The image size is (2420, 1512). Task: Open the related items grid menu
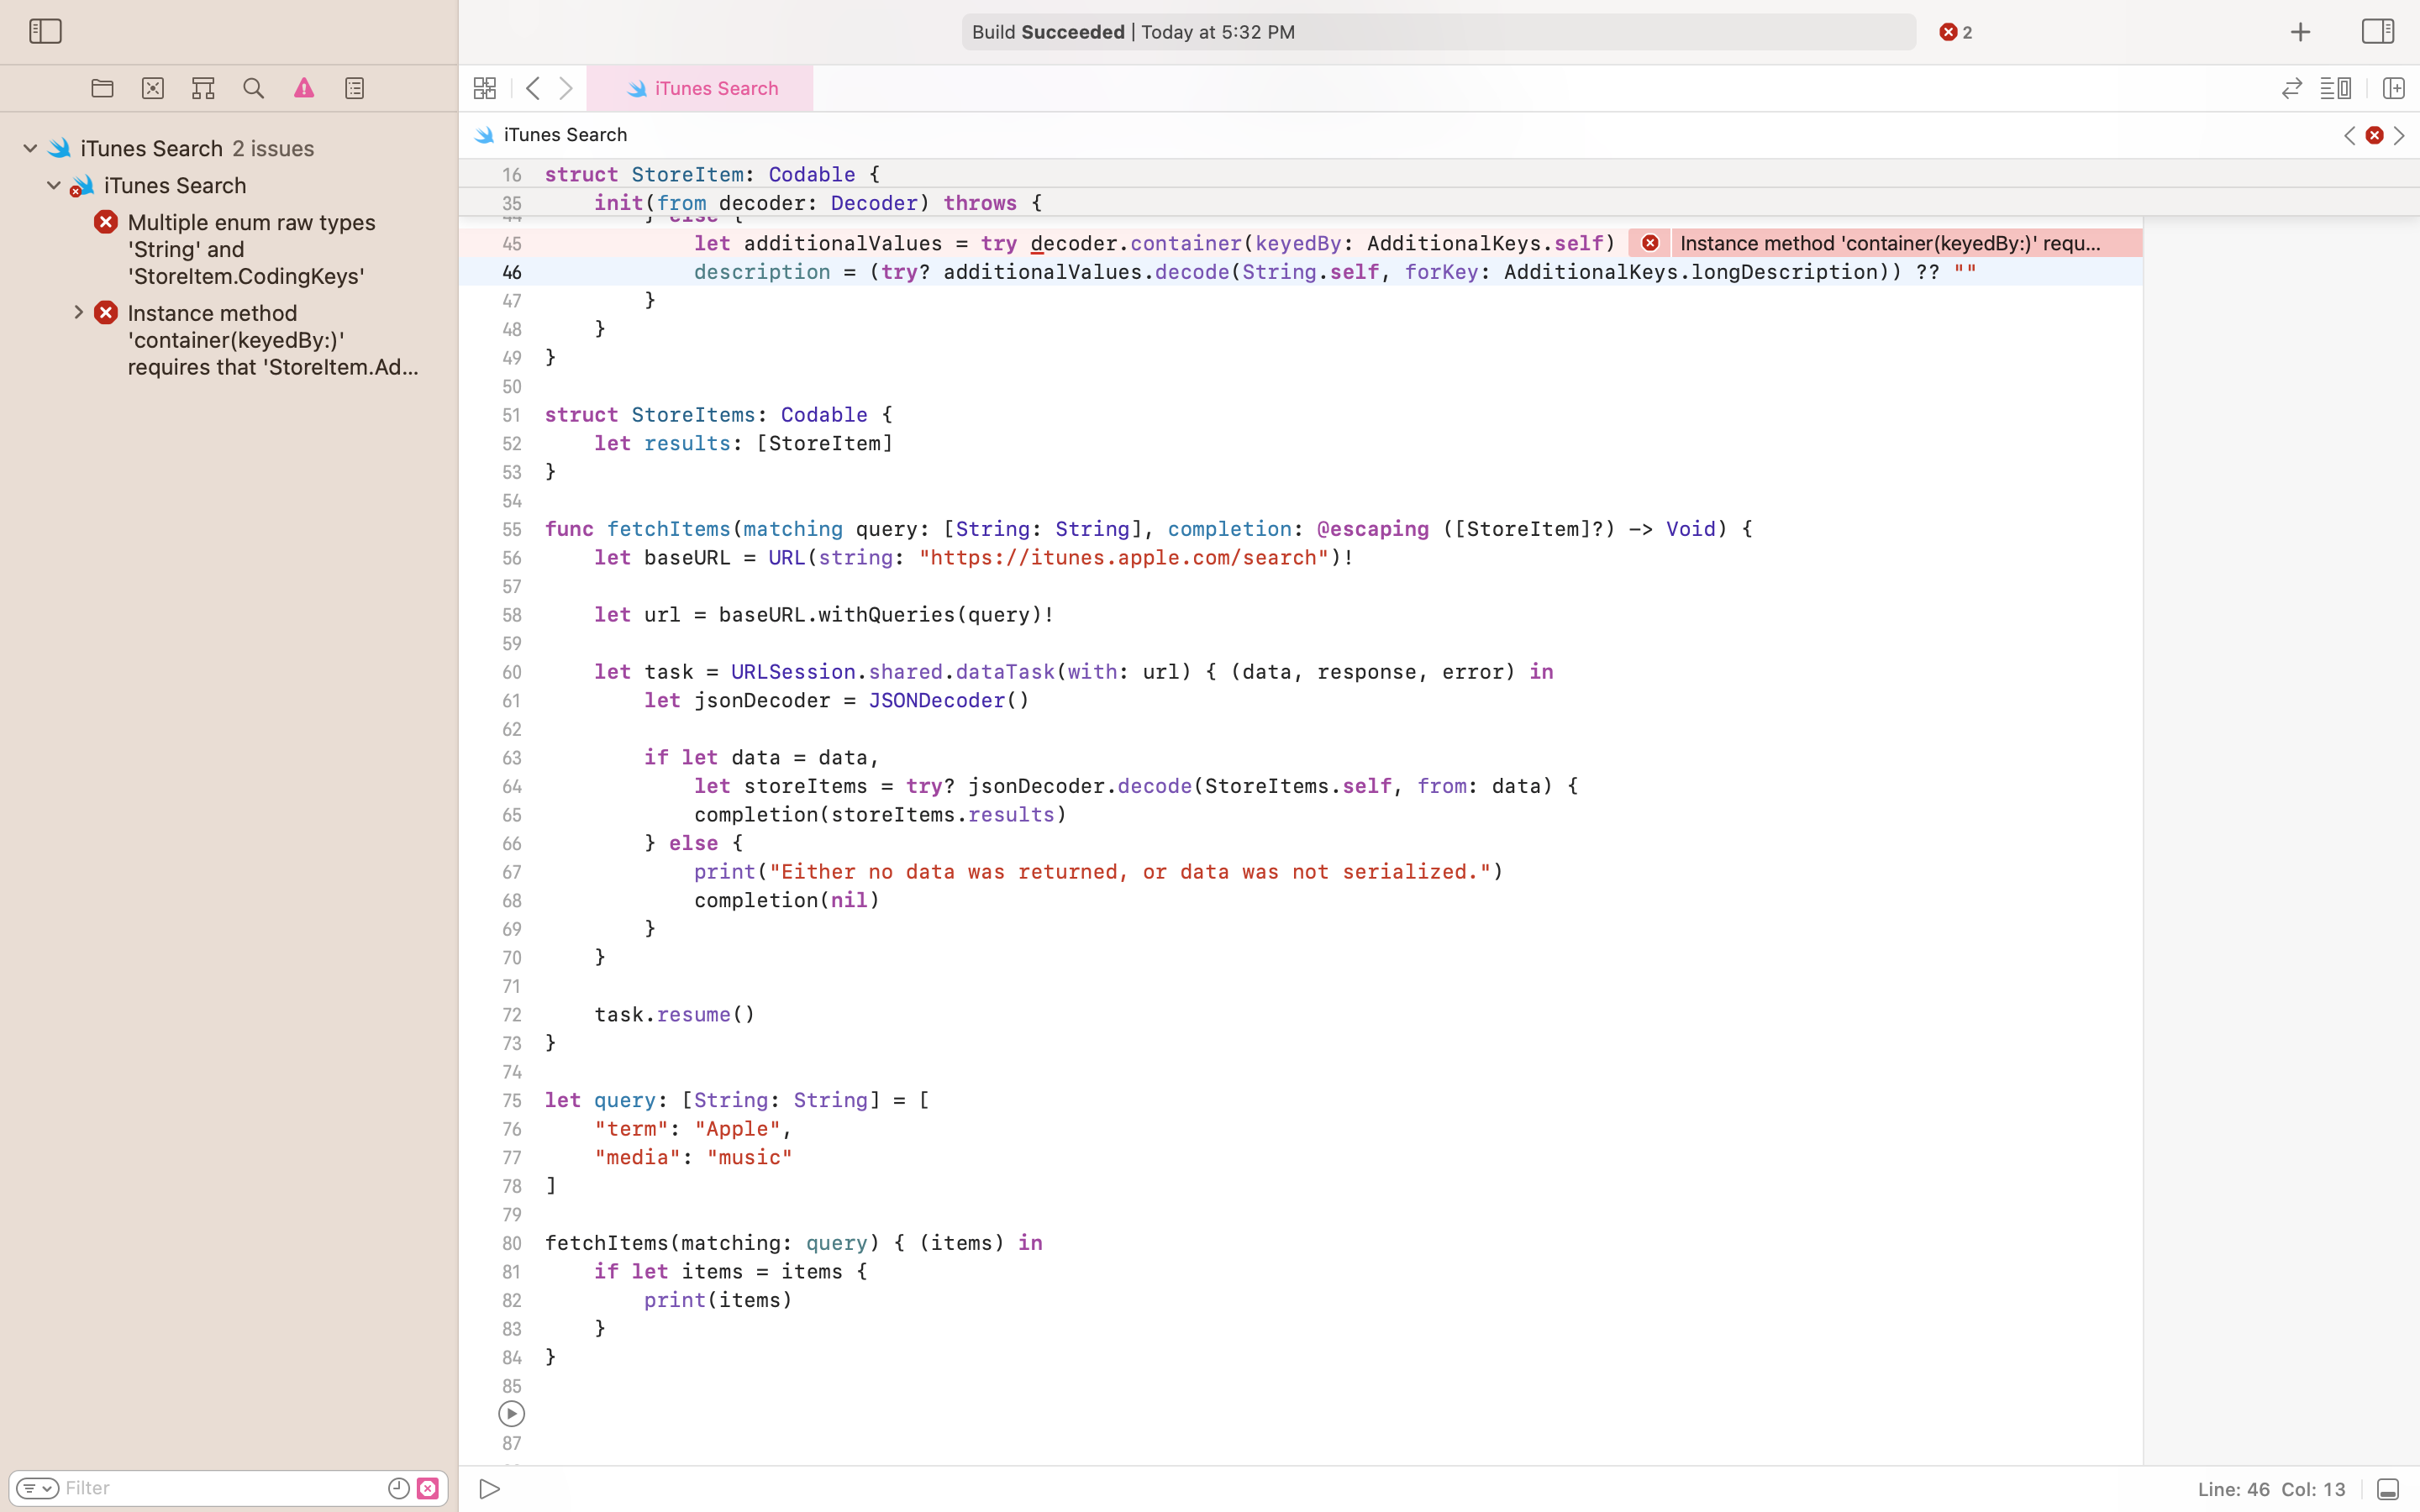[485, 88]
